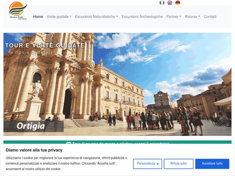Click the Ortigia slide caption
This screenshot has width=235, height=176.
tap(33, 126)
